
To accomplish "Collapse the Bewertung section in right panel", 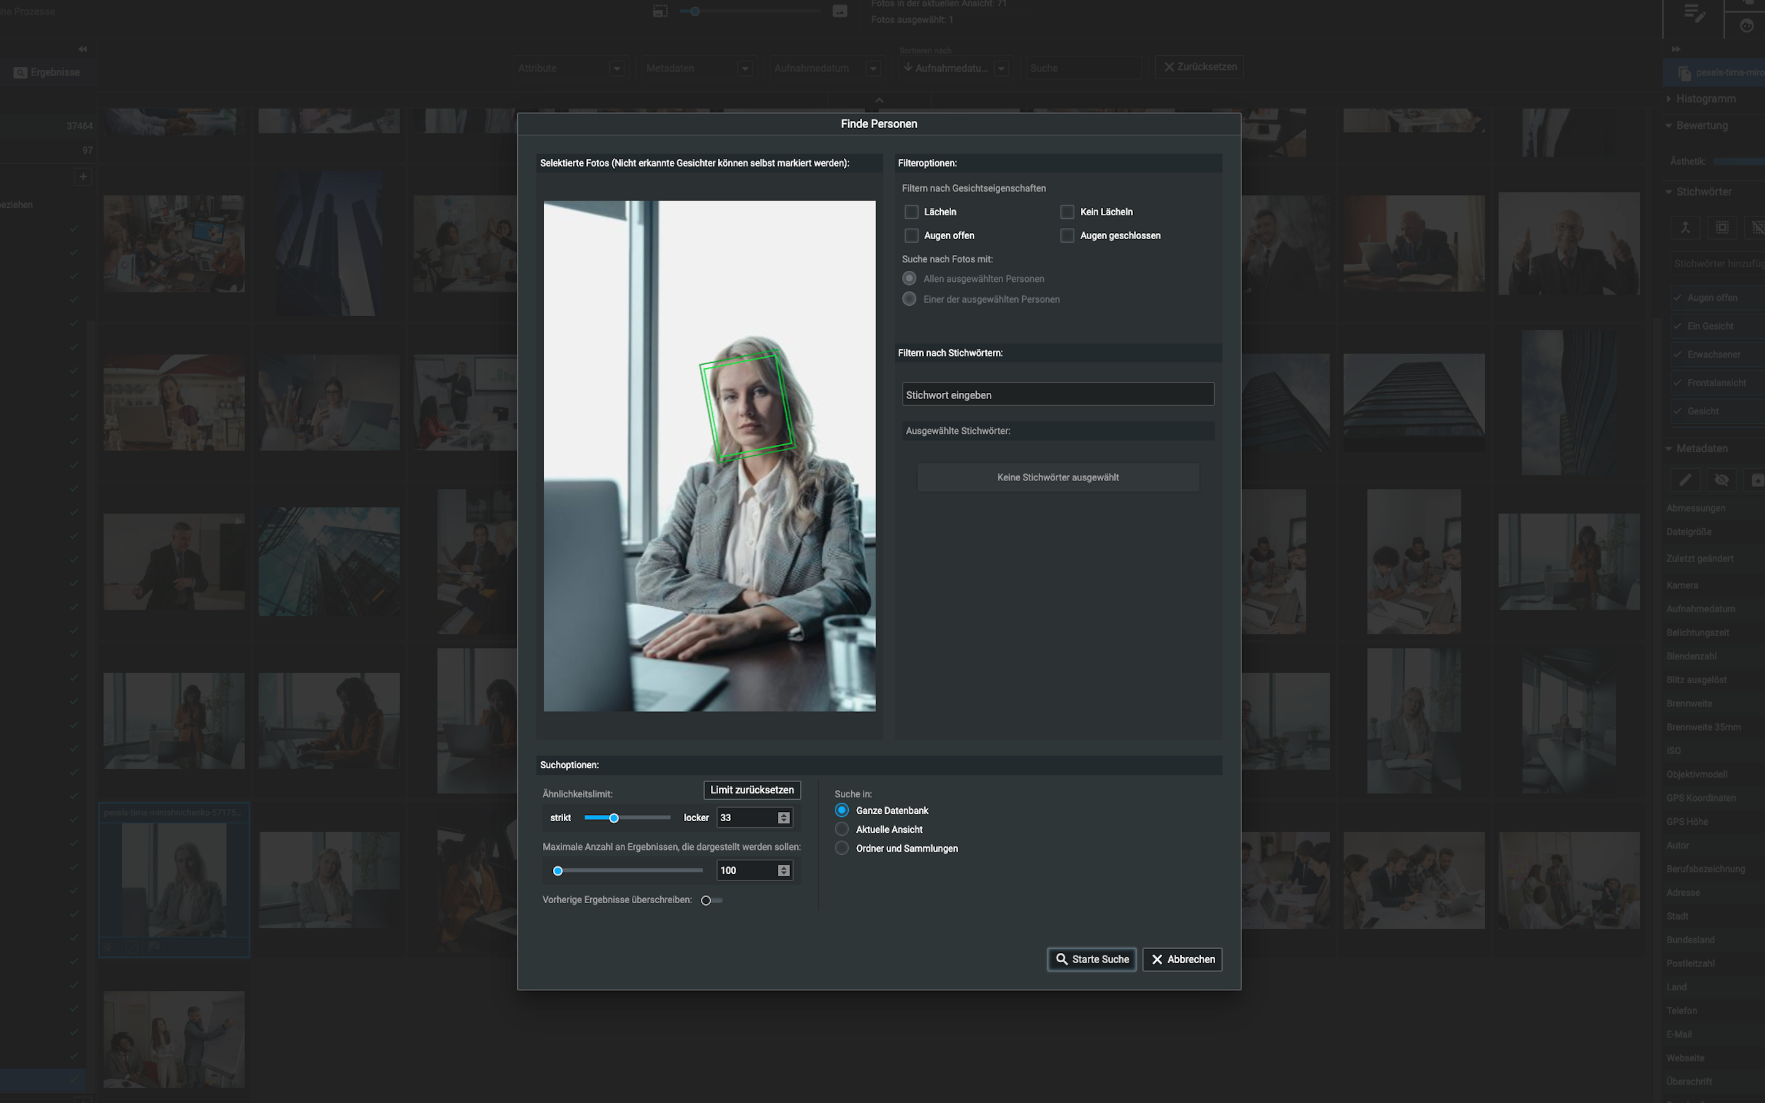I will coord(1669,125).
